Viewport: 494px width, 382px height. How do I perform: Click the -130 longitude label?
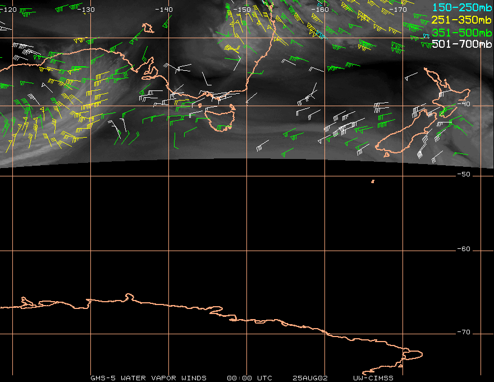click(x=86, y=10)
